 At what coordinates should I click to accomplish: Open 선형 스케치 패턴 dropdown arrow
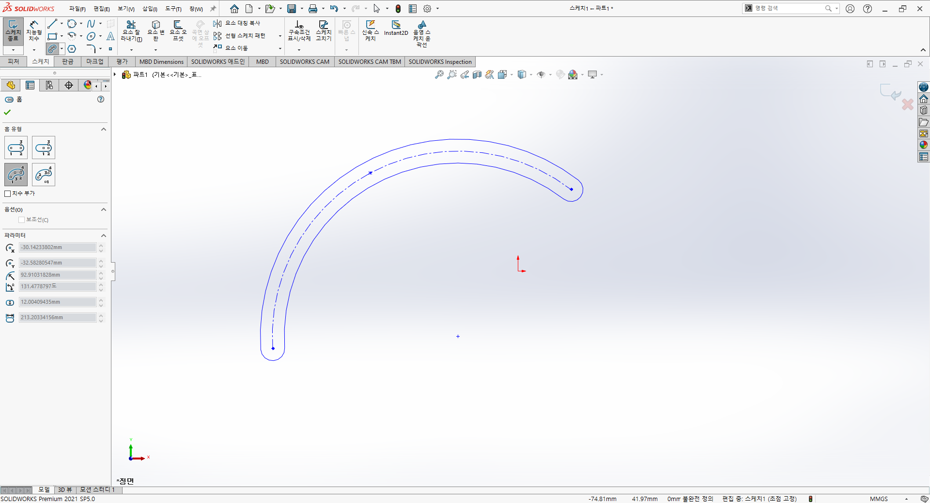[280, 36]
